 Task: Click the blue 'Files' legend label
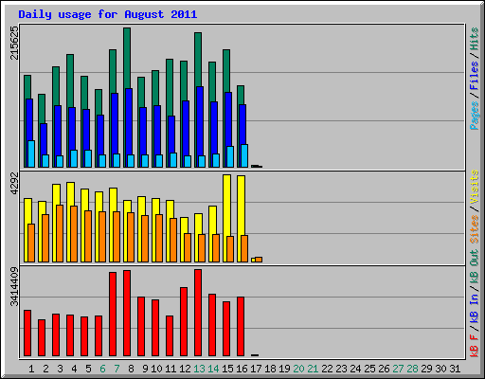(x=474, y=76)
